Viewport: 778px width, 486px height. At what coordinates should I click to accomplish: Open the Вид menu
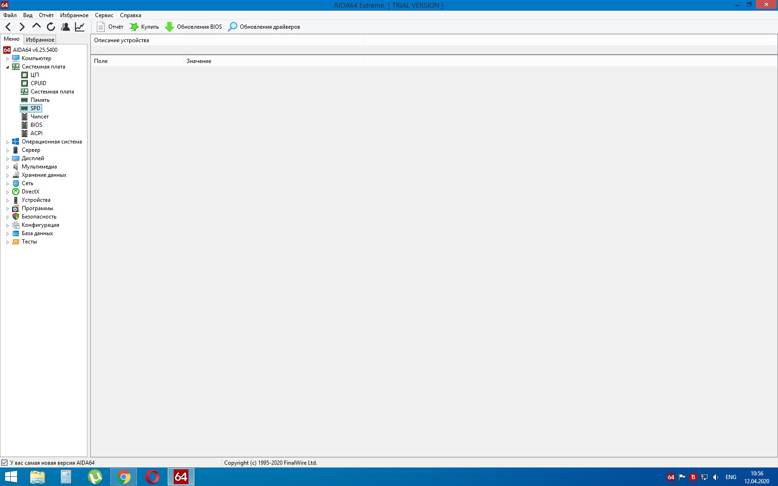28,15
